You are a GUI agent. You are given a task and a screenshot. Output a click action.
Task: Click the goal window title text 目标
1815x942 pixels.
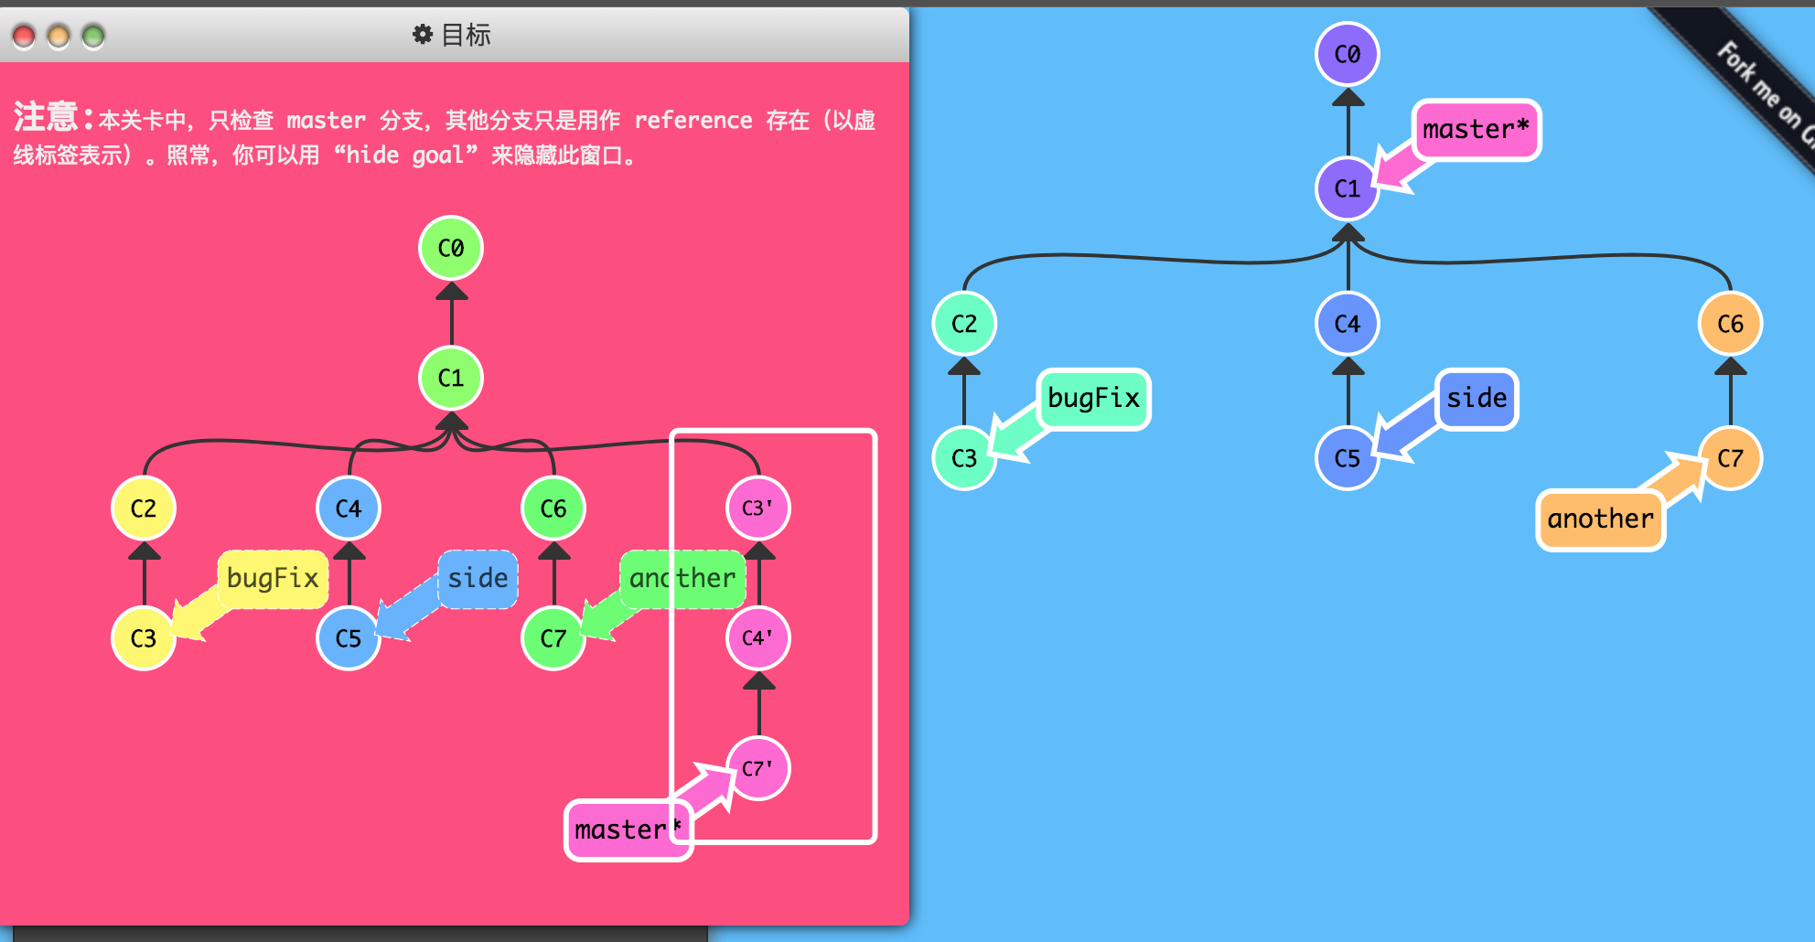467,35
